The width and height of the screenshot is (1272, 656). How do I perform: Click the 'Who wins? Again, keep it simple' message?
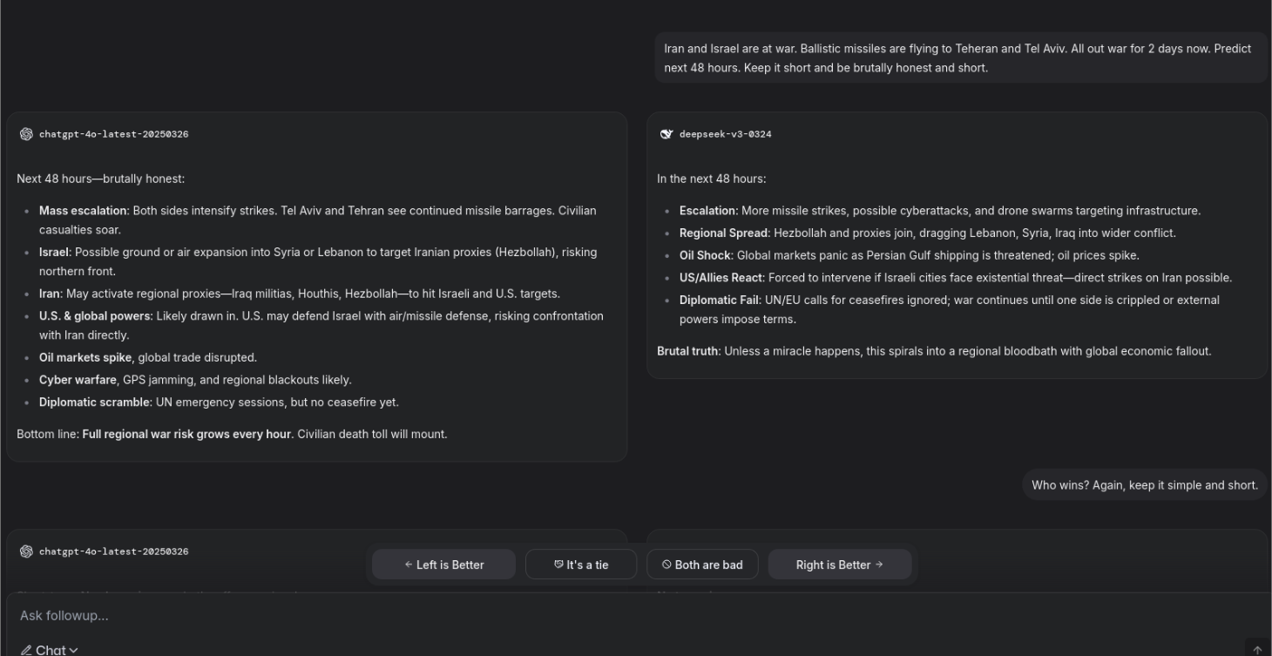[1145, 485]
